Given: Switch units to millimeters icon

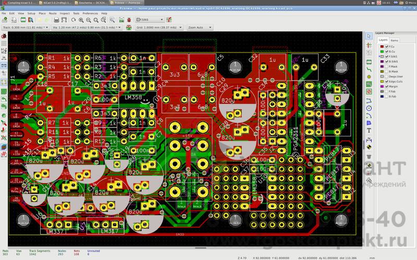Looking at the screenshot, I should [4, 66].
